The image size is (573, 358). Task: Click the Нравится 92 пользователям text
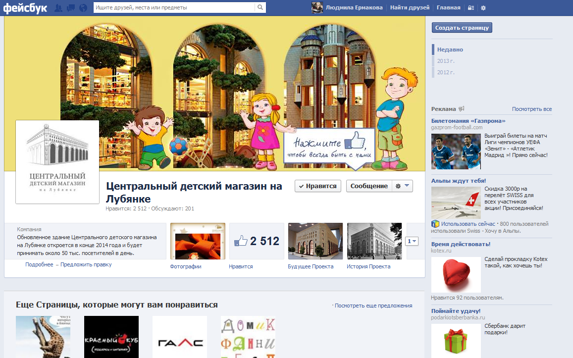click(467, 298)
